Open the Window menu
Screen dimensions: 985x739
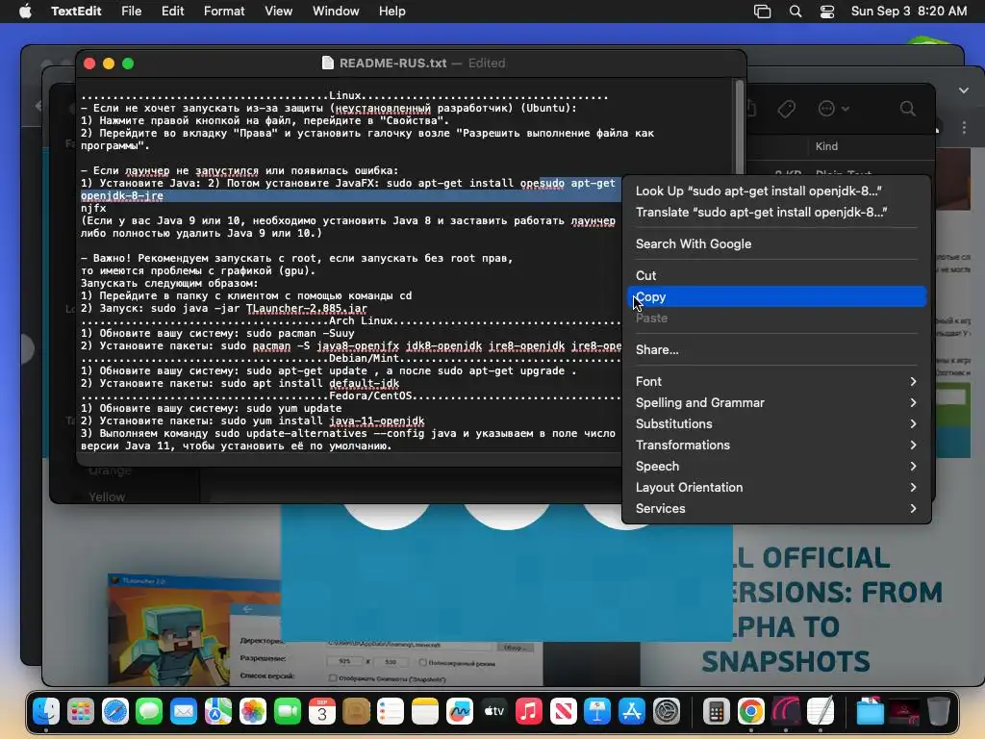coord(336,12)
